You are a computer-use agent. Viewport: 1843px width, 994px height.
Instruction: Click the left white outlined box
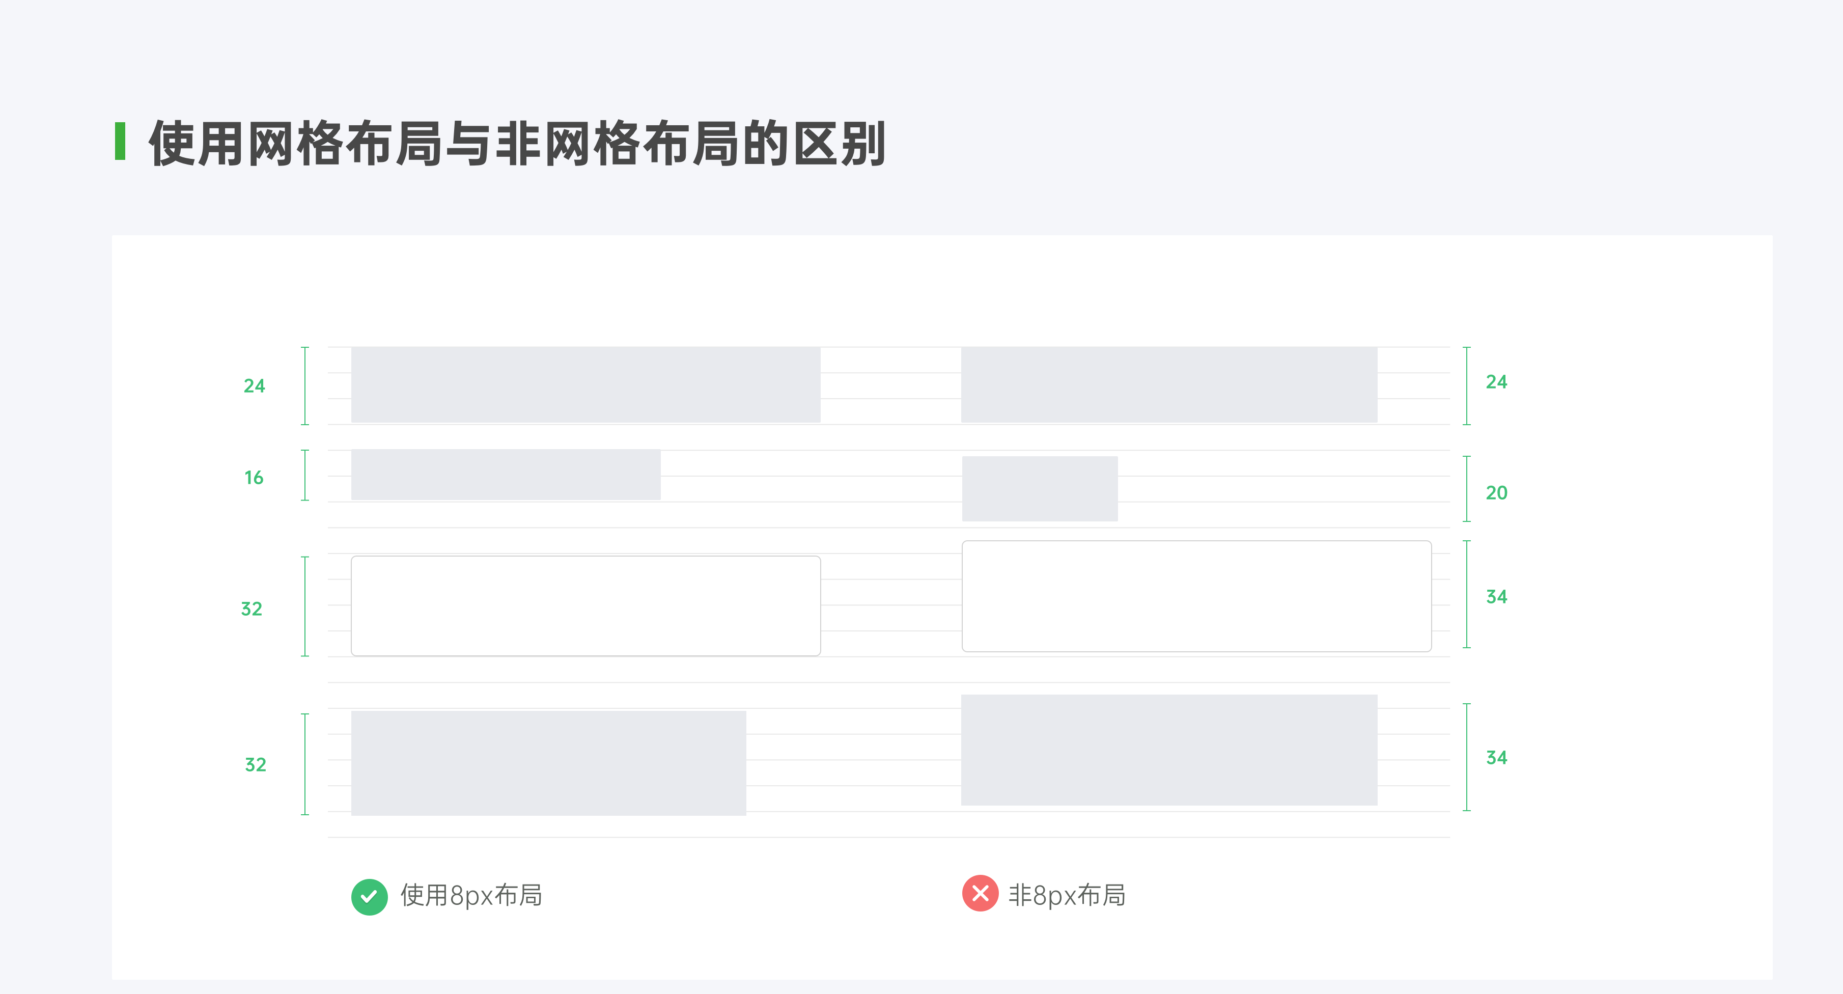(x=586, y=606)
